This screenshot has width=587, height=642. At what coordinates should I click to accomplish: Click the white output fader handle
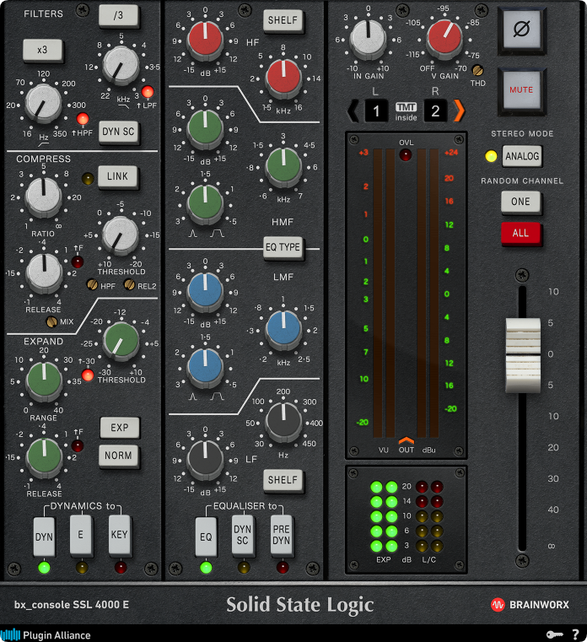523,355
